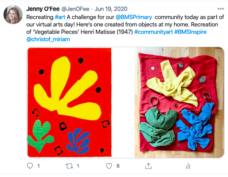Click the reply speech bubble icon

point(30,166)
